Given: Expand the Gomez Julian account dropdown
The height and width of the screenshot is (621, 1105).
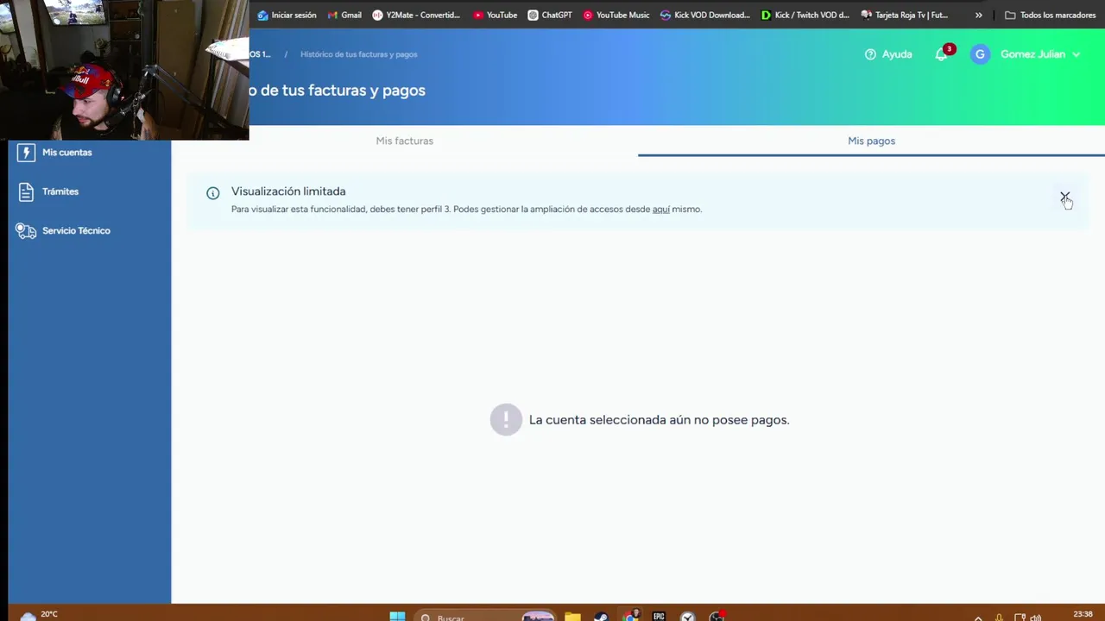Looking at the screenshot, I should coord(1076,54).
